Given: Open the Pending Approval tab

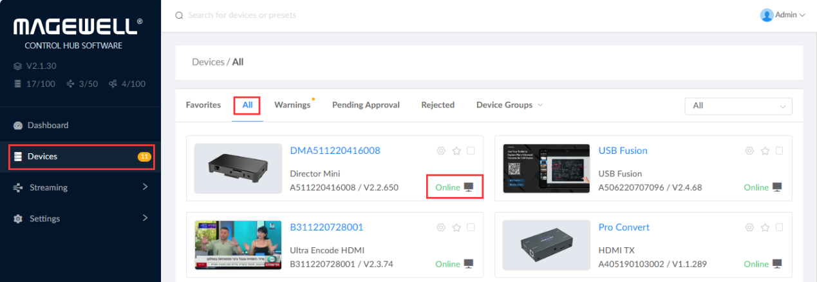Looking at the screenshot, I should pos(366,105).
